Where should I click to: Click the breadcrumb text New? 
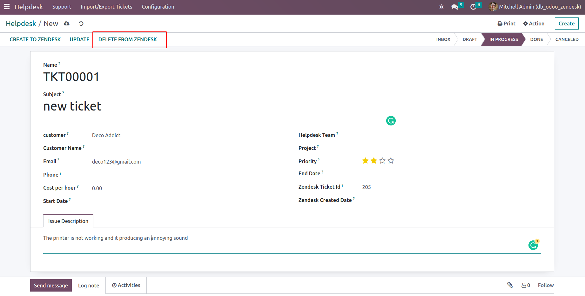click(x=51, y=24)
